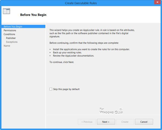Click the wizard page icon in header
Screen dimensions: 162x130
point(6,11)
